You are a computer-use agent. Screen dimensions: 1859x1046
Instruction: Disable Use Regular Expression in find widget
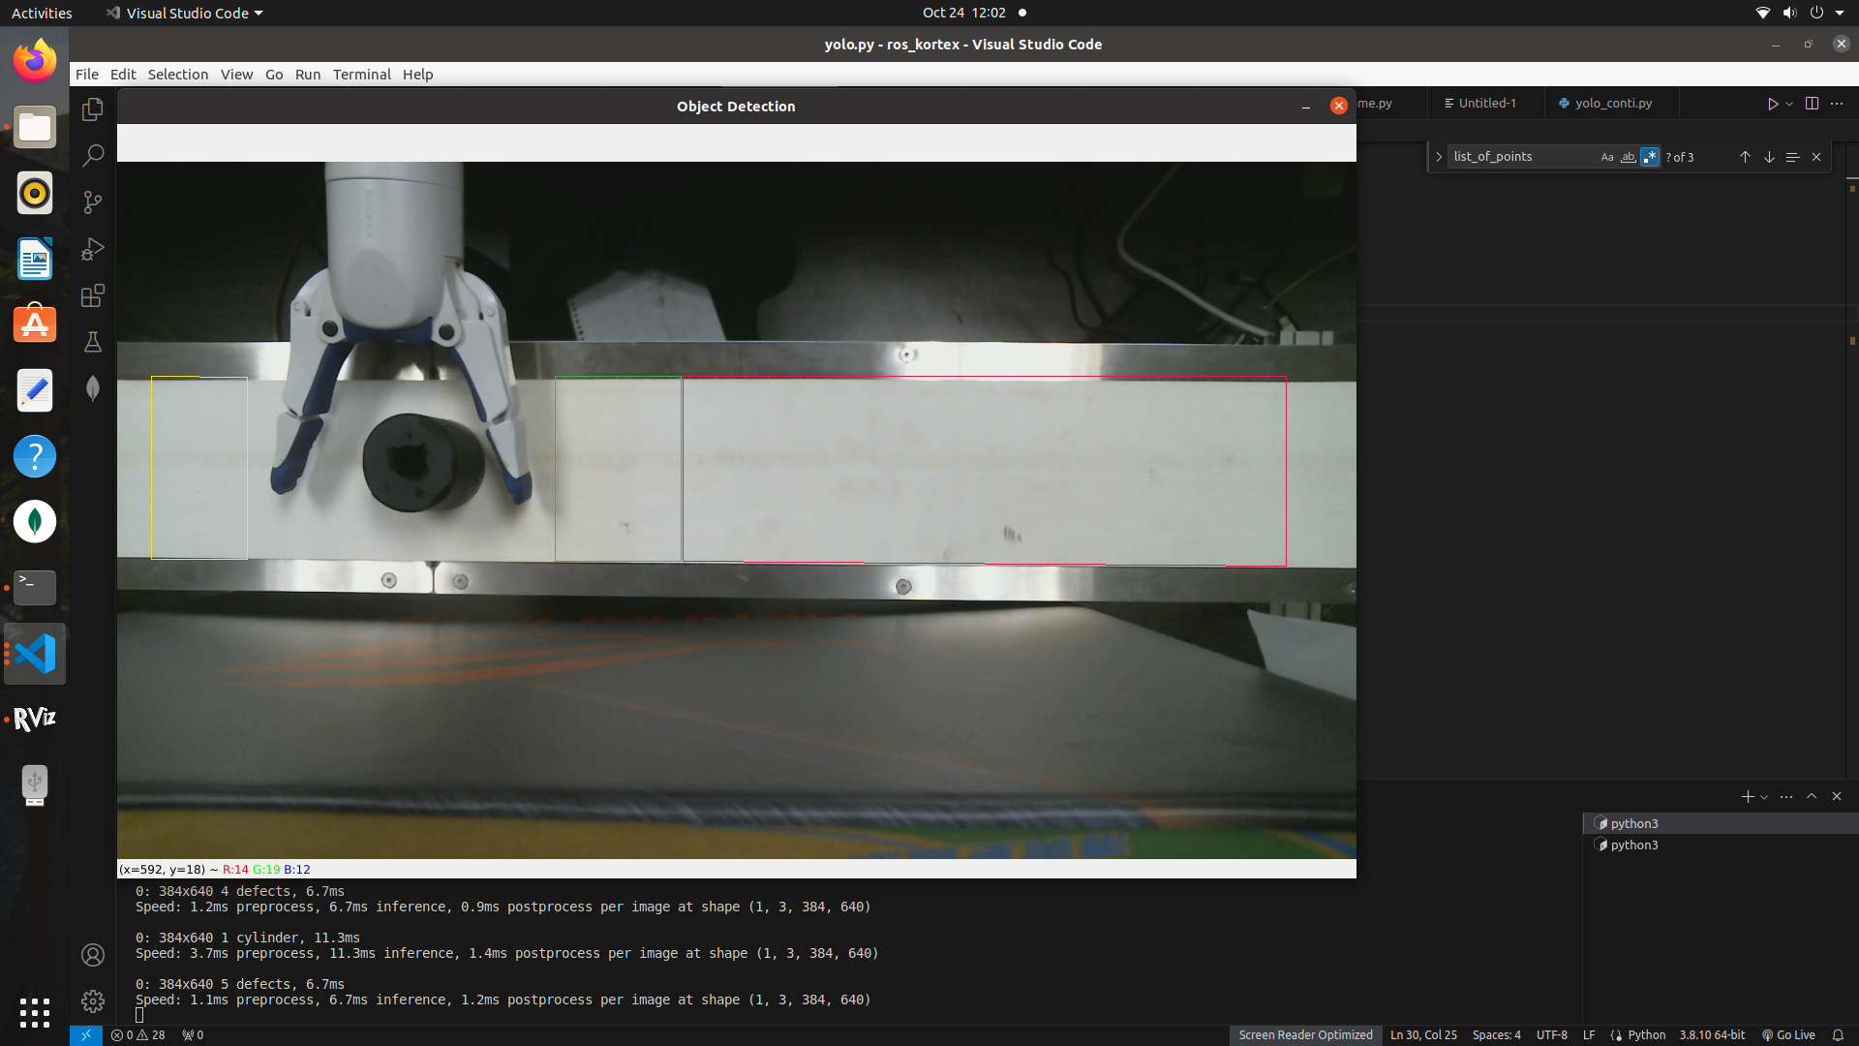(x=1650, y=157)
